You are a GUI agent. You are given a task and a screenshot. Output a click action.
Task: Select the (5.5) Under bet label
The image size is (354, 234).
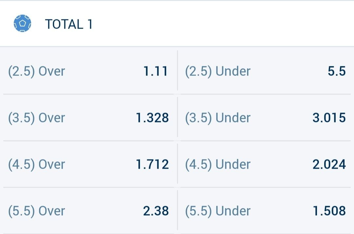pos(218,211)
